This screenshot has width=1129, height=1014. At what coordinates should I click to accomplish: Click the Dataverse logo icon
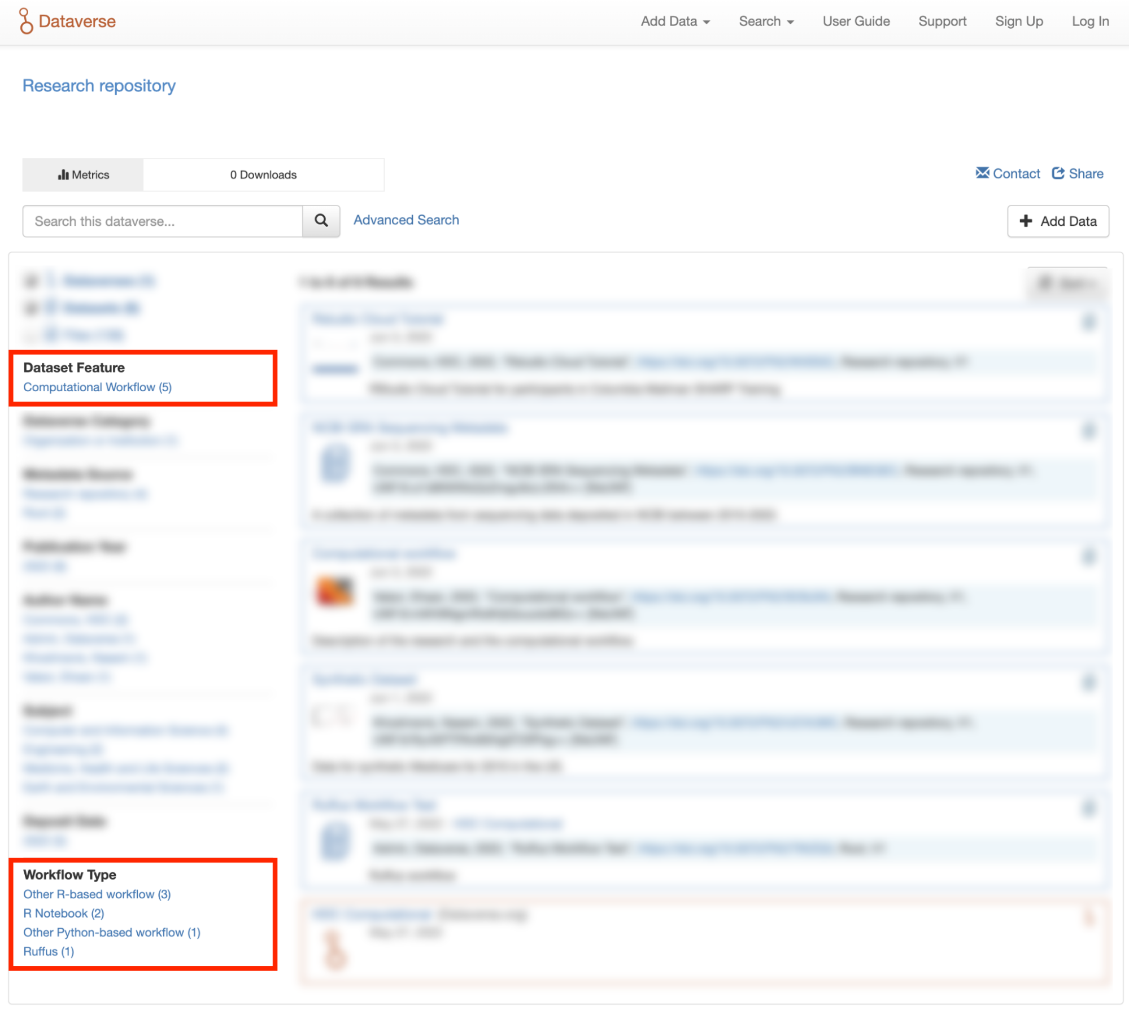pyautogui.click(x=25, y=21)
